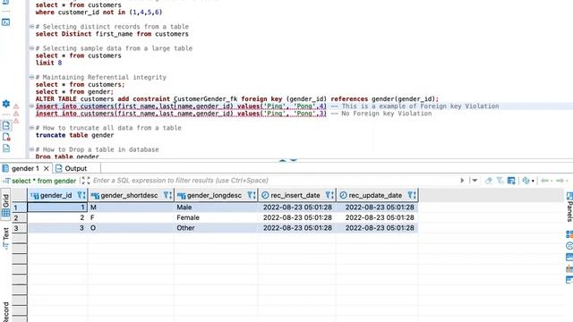
Task: Switch to the Grid view side tab
Action: pos(6,206)
